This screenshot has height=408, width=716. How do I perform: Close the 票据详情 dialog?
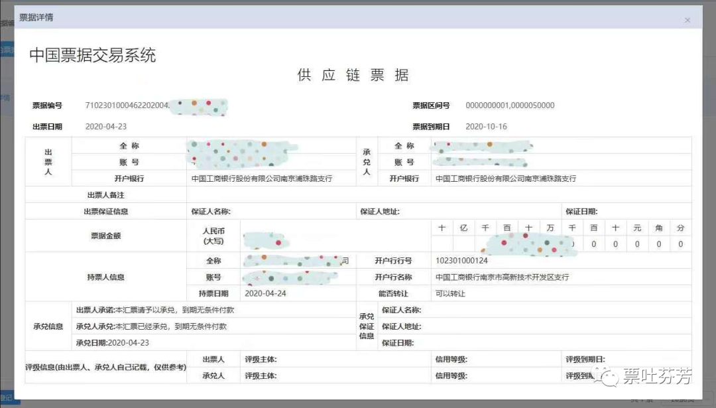point(687,20)
